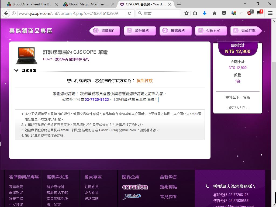This screenshot has height=207, width=276.
Task: Click 出貨:3天工作日 text
Action: tap(238, 107)
